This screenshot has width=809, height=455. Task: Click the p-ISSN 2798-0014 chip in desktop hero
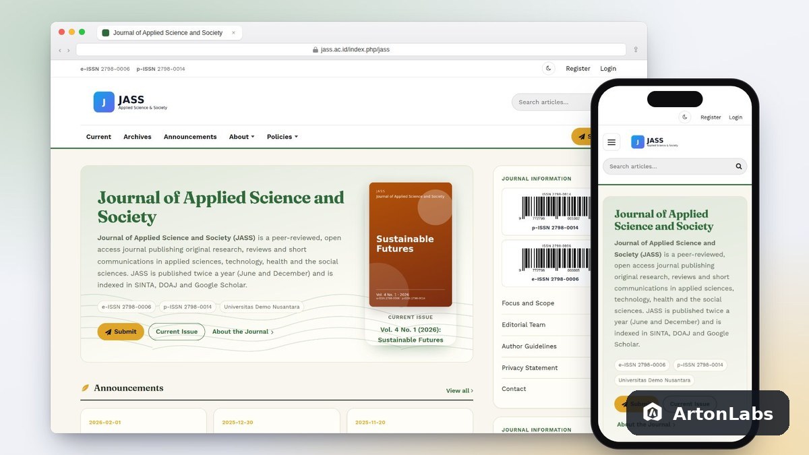pyautogui.click(x=187, y=307)
